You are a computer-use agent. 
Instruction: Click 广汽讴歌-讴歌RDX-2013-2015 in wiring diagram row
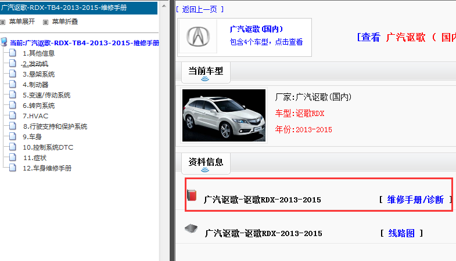264,233
